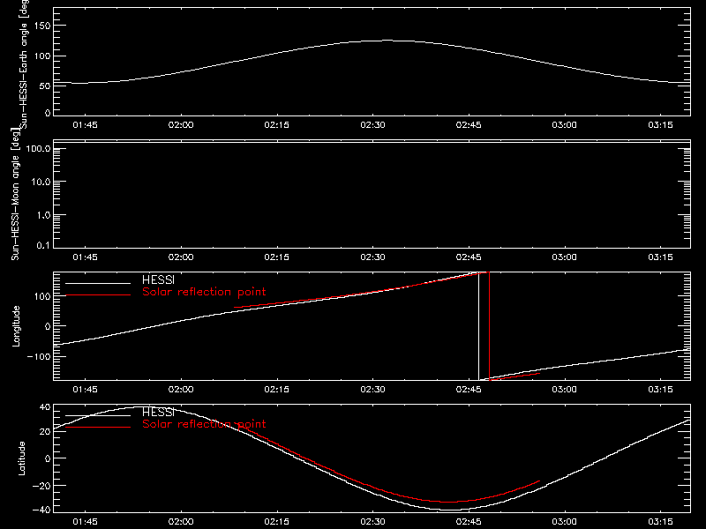Screen dimensions: 706x529
Task: Click the 0.1 tick label on Moon angle plot
Action: pos(43,245)
